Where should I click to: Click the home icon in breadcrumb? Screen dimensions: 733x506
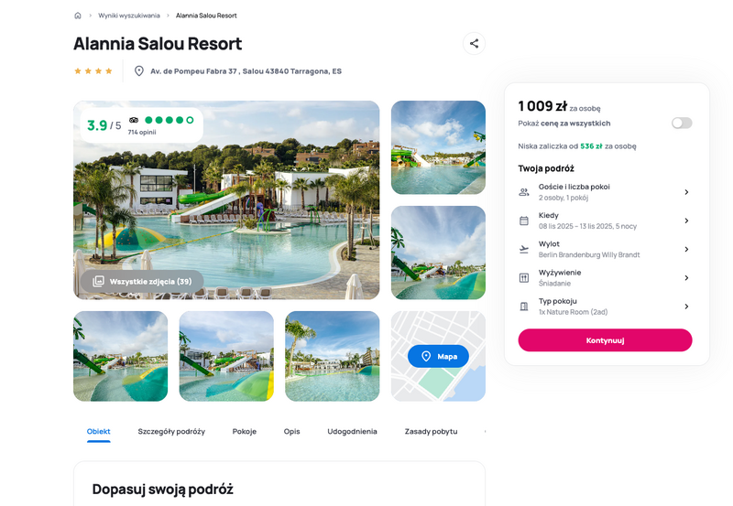[x=78, y=16]
